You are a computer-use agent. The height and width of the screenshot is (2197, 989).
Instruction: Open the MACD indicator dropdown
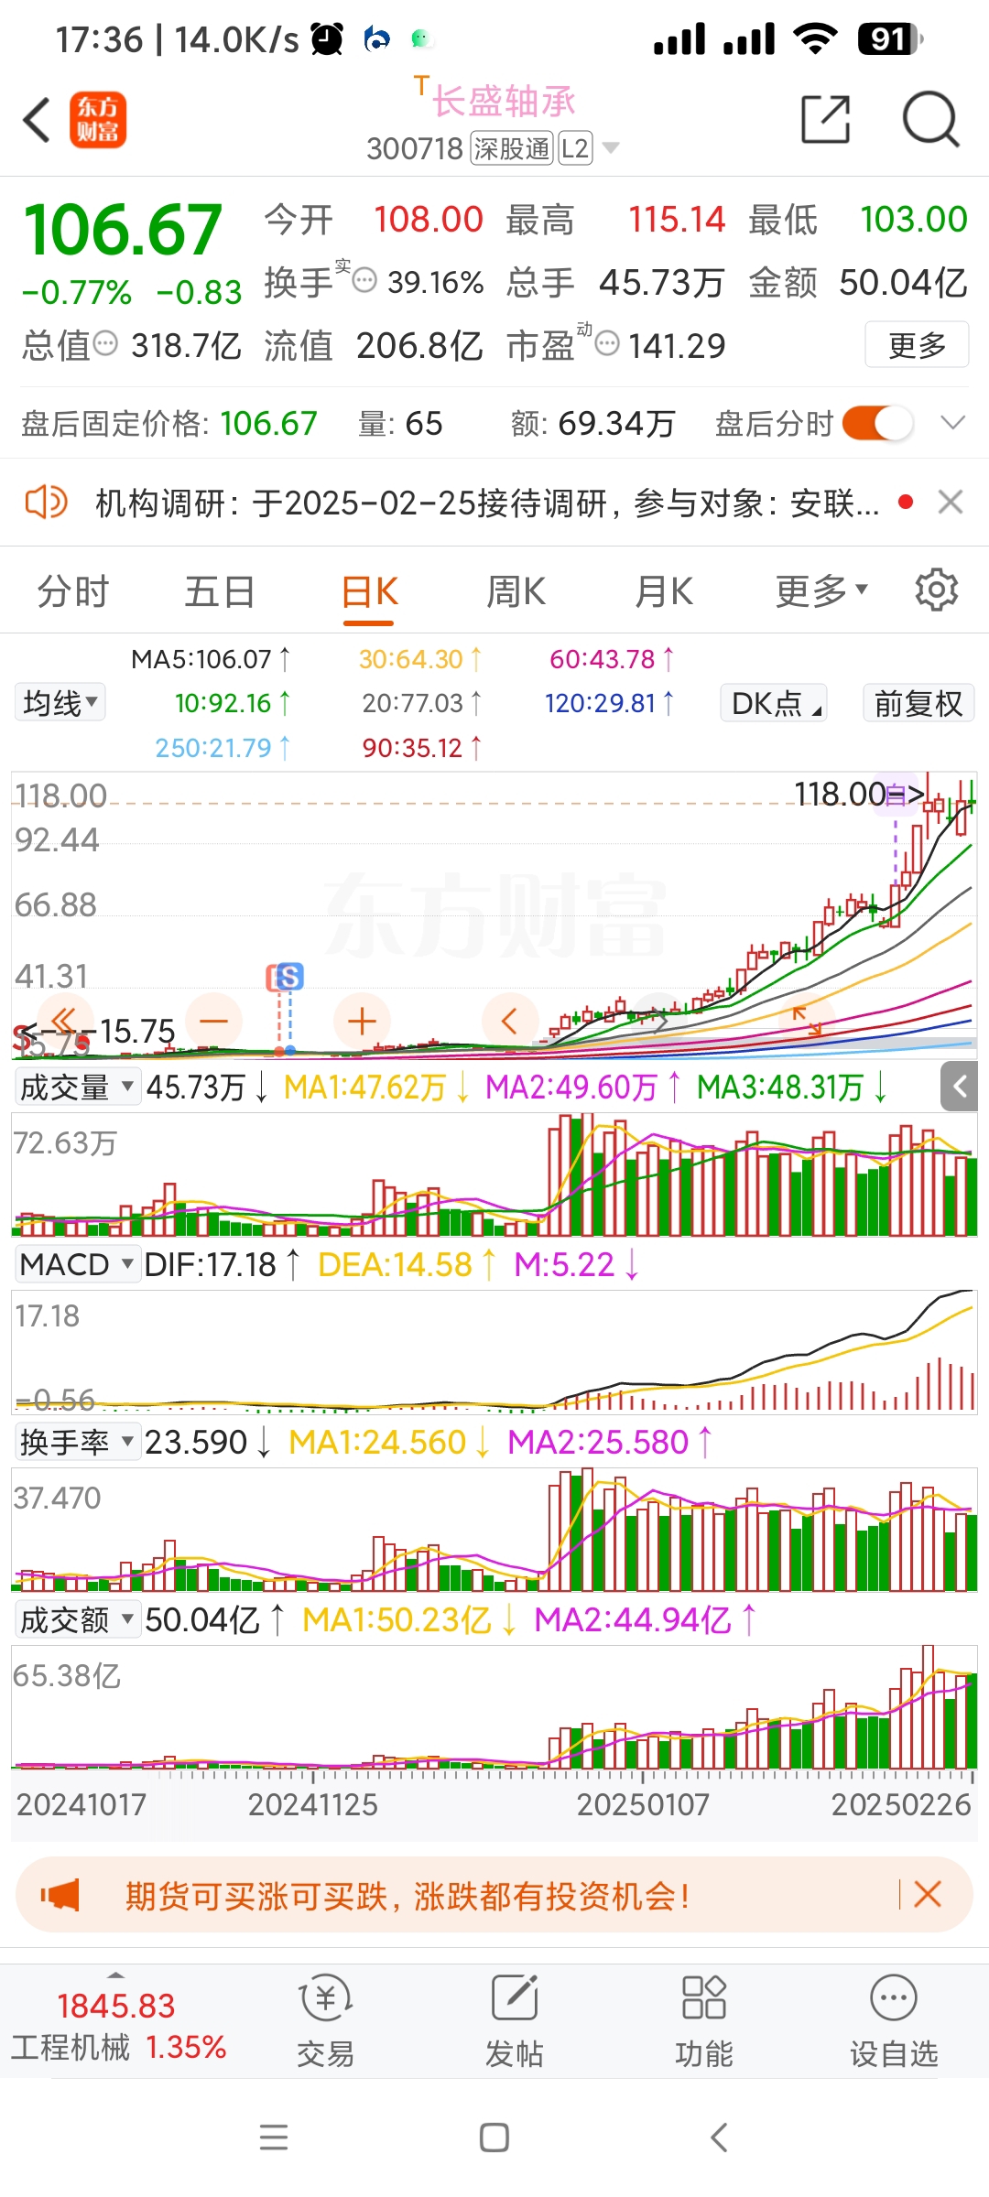click(77, 1264)
